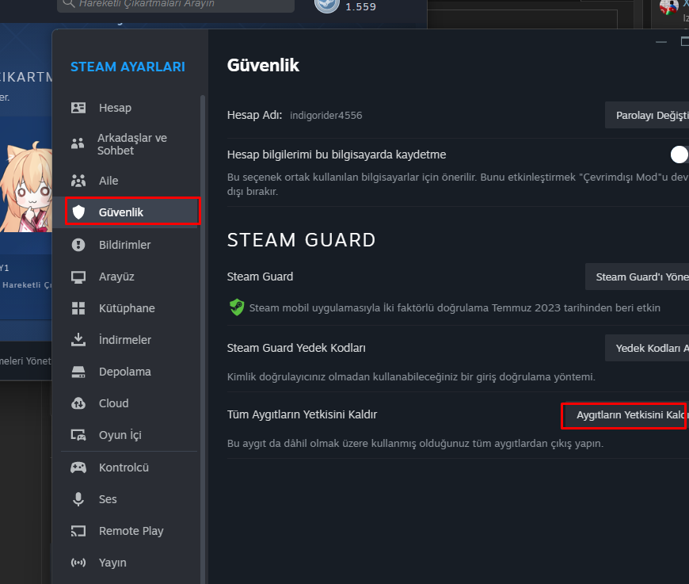Click the İndirmeler download icon
This screenshot has height=584, width=689.
[78, 339]
